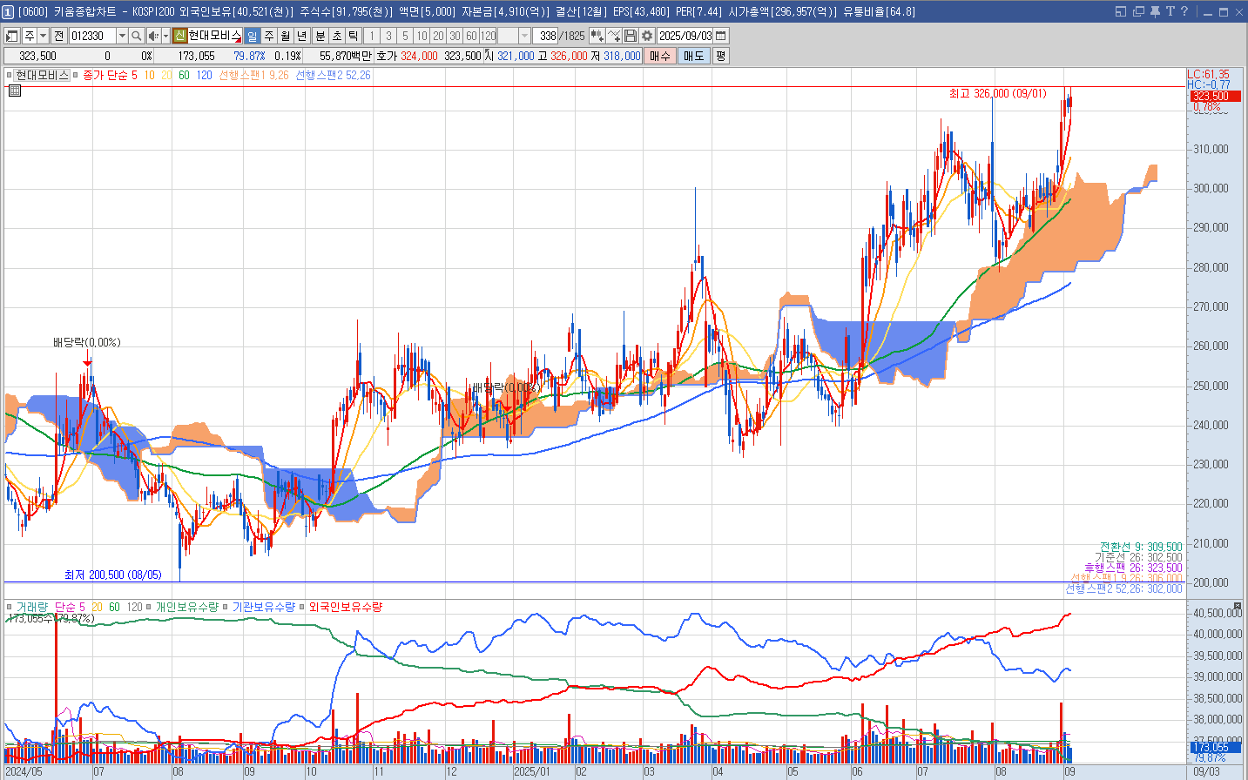Select interval preset 5
This screenshot has width=1248, height=780.
coord(405,36)
